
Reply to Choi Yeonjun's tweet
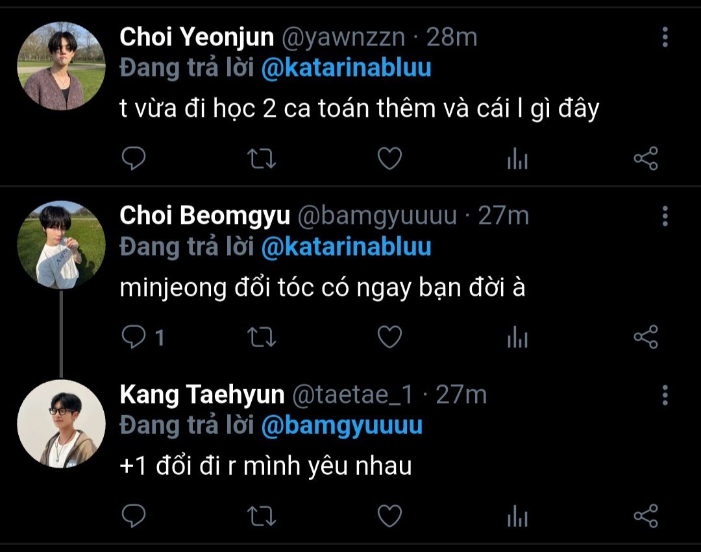[x=134, y=158]
